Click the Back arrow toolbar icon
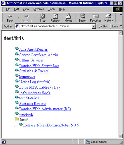 10,16
